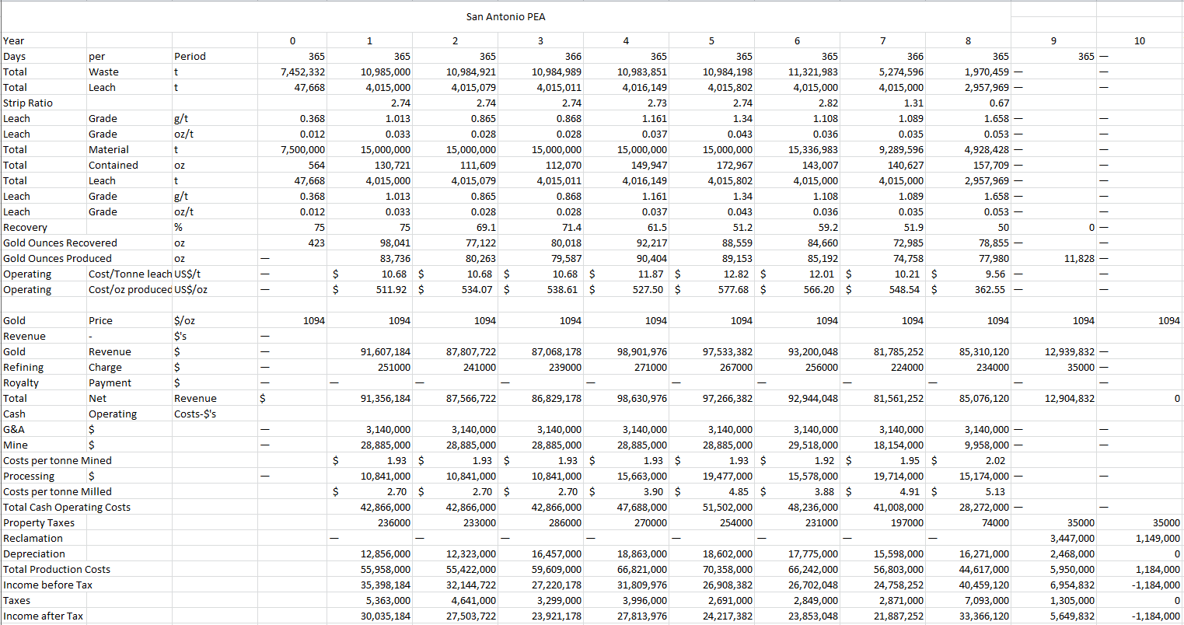Click the G&A row label cell

point(14,430)
